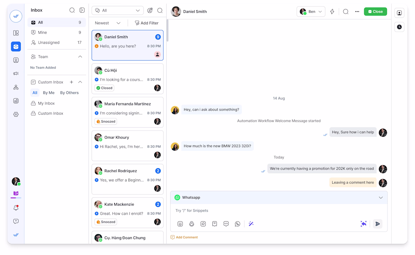Screen dimensions: 415x255
Task: Click the conversation list scrollbar
Action: click(168, 31)
